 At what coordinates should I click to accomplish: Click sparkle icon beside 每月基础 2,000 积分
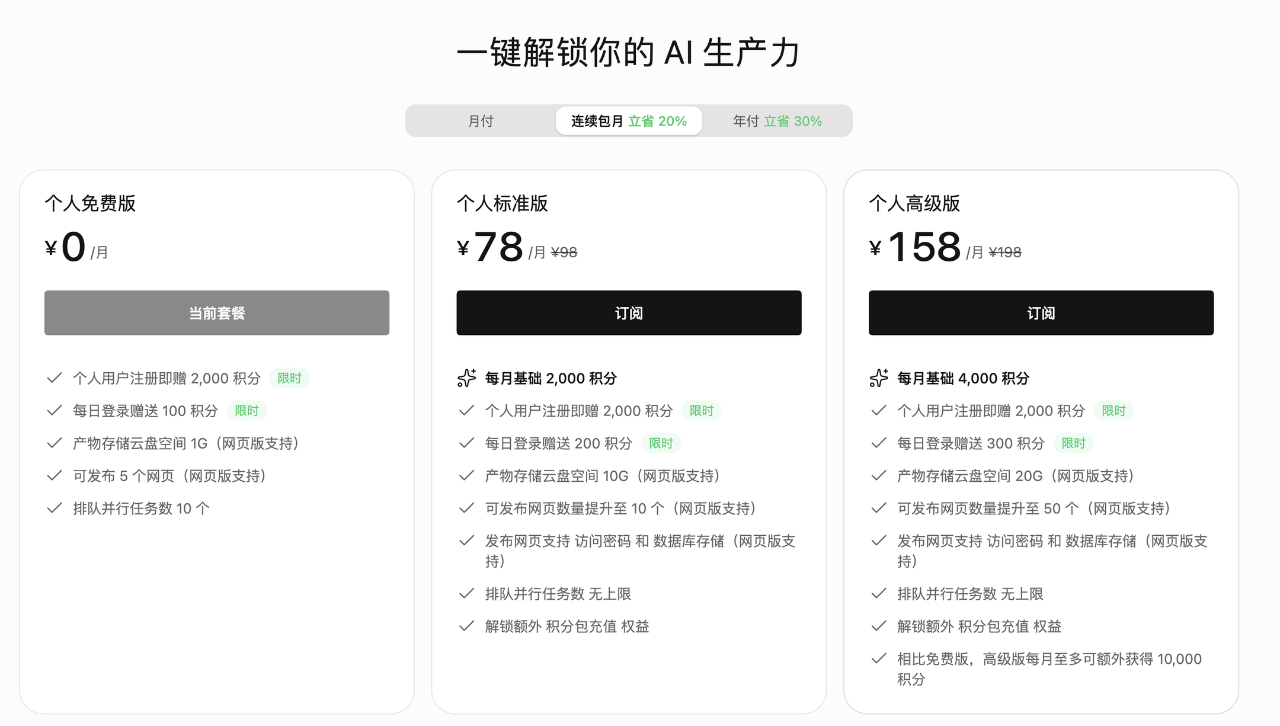coord(466,378)
